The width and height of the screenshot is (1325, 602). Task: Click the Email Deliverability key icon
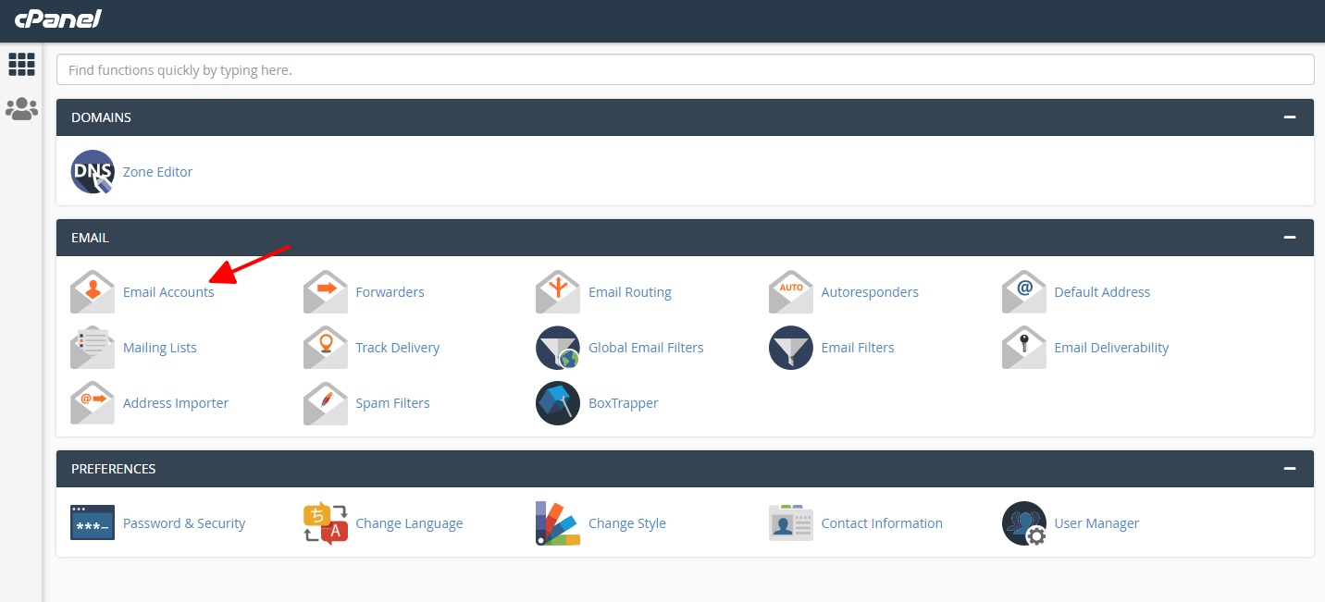pyautogui.click(x=1024, y=348)
